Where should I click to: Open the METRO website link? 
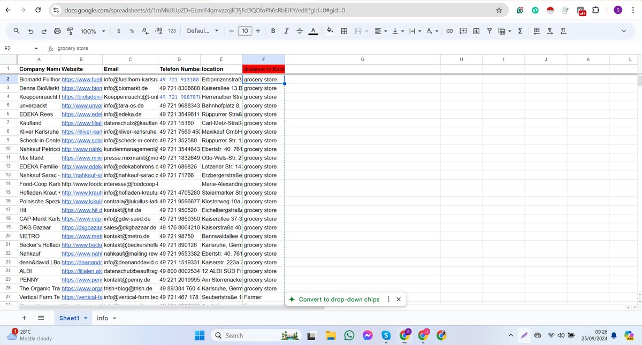click(82, 236)
